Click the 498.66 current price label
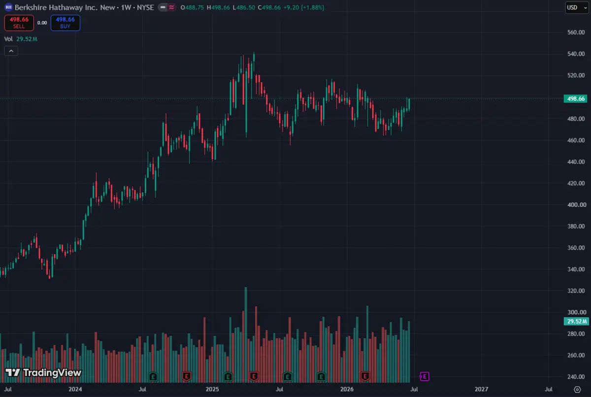The image size is (591, 397). point(575,99)
